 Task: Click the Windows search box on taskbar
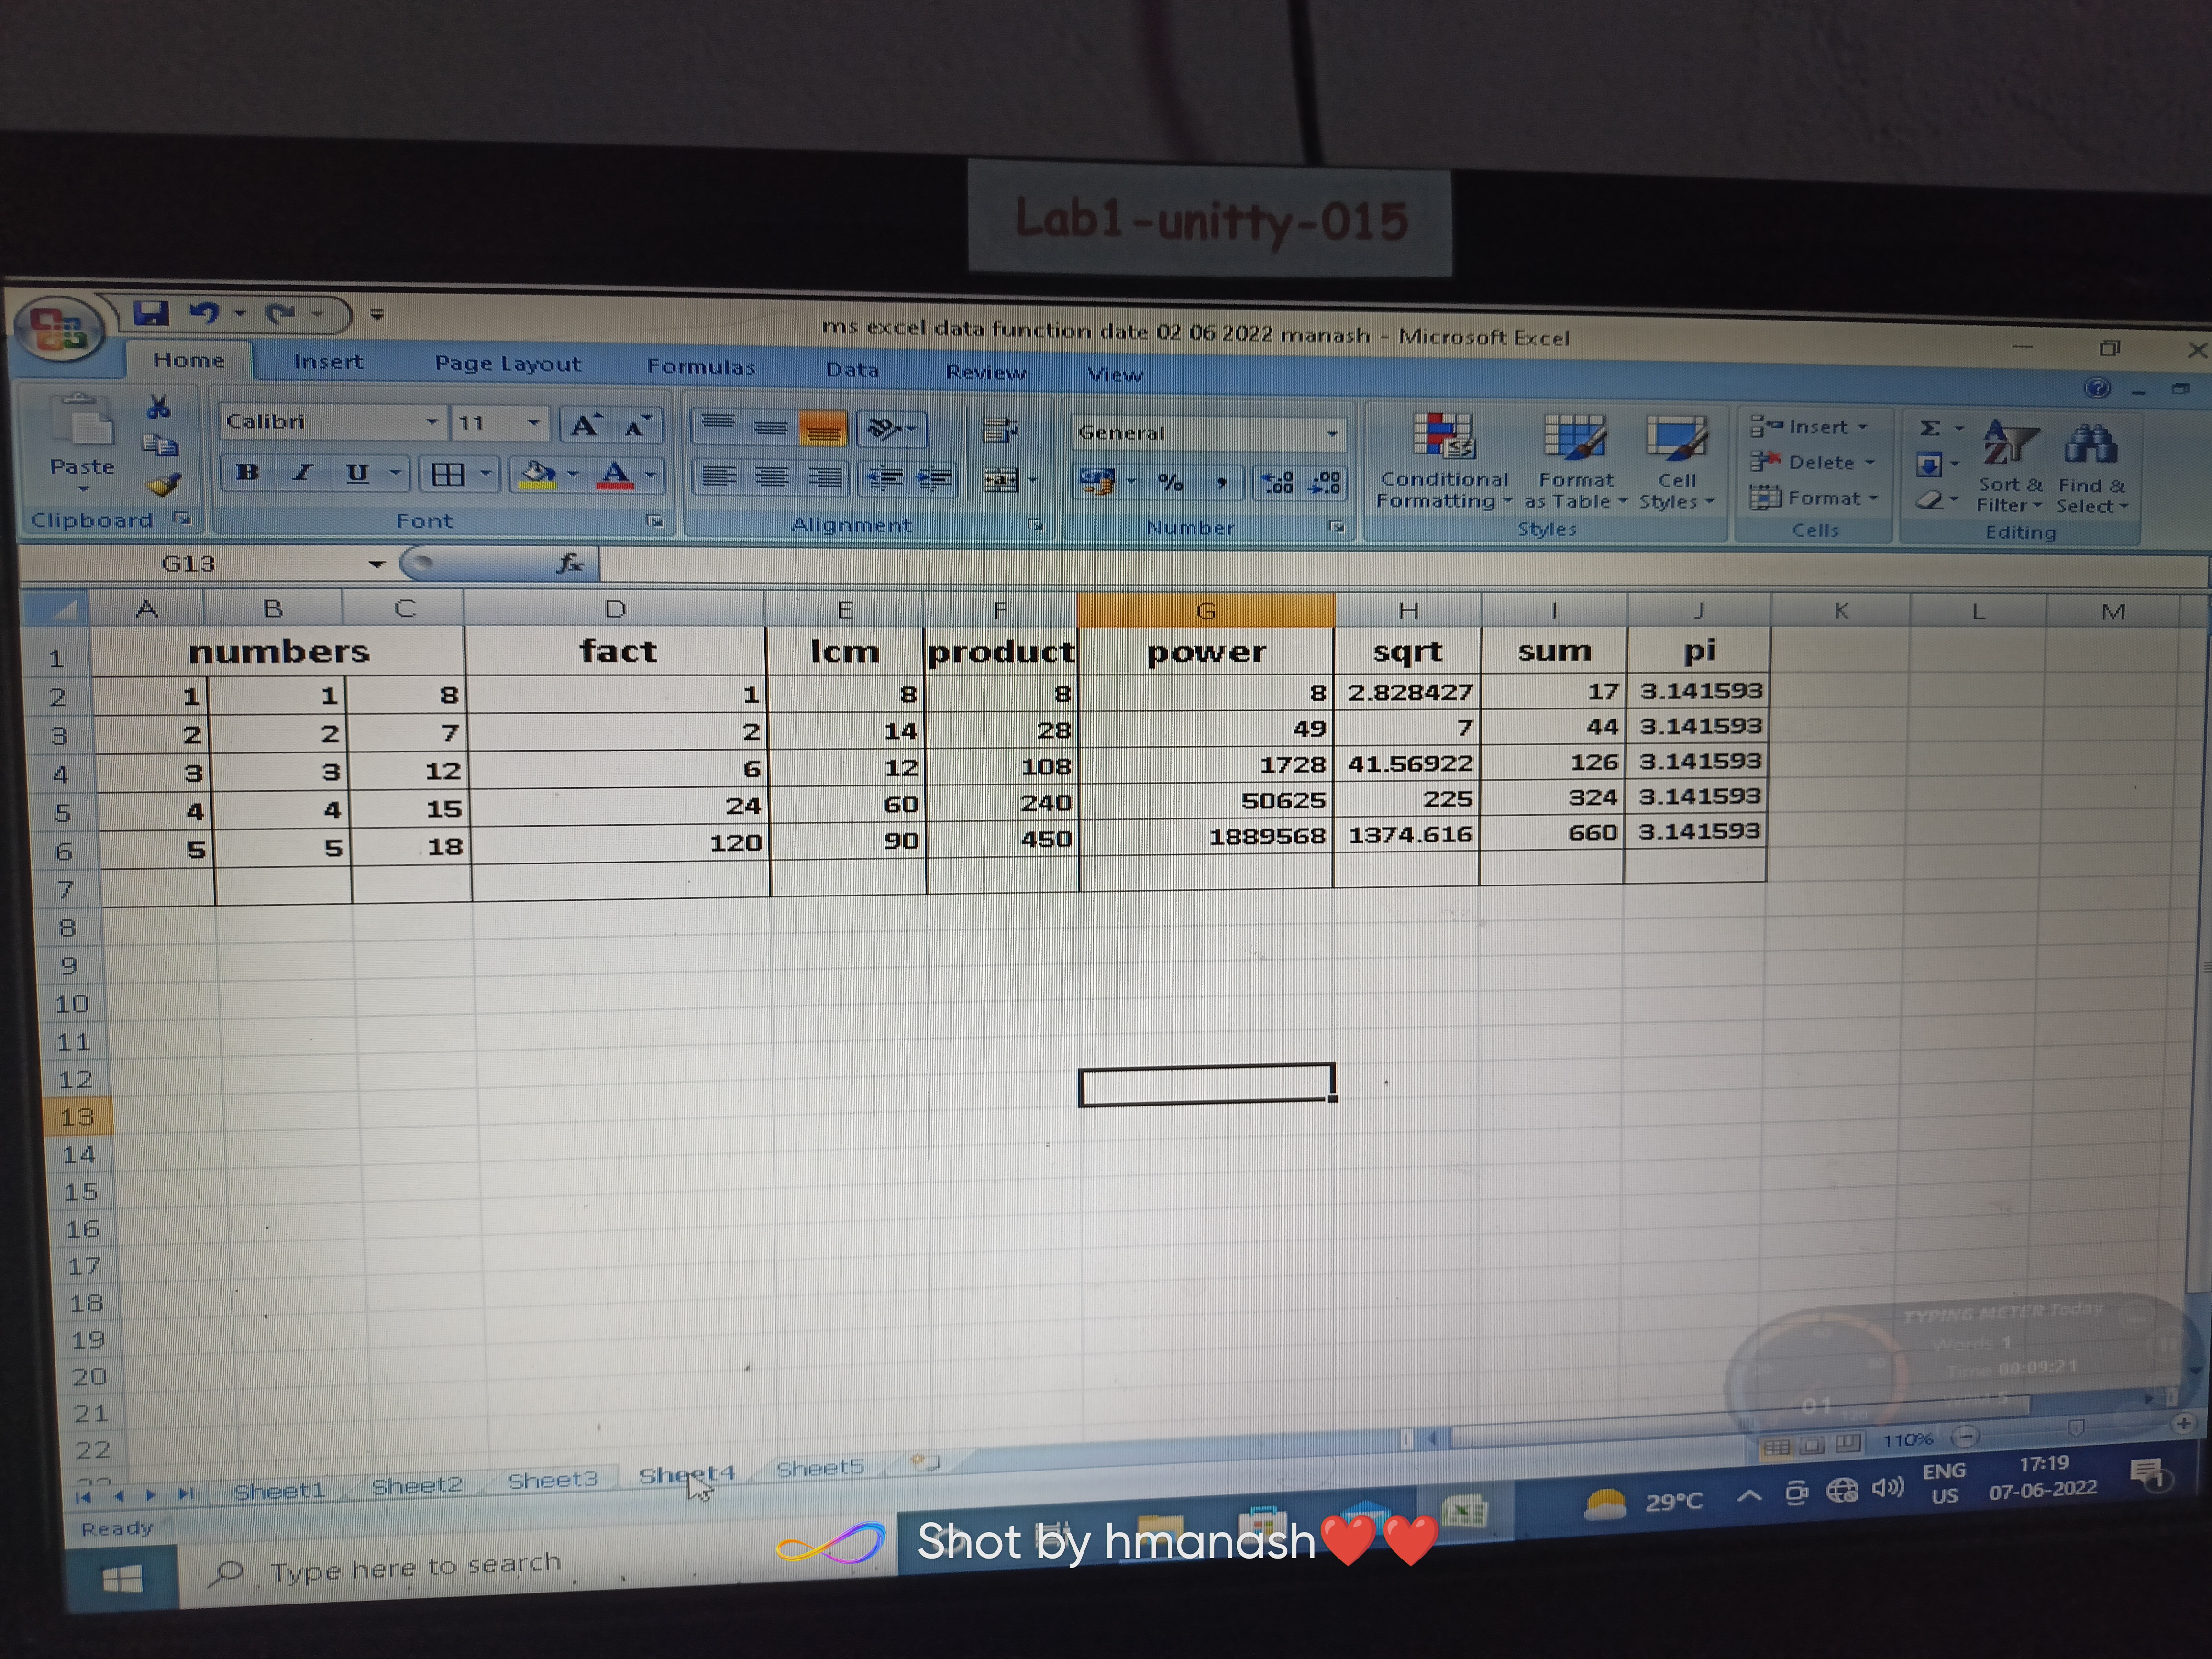[x=415, y=1565]
